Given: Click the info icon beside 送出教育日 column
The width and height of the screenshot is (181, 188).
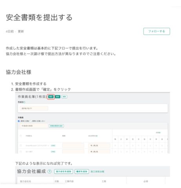Looking at the screenshot, I should coord(97,136).
